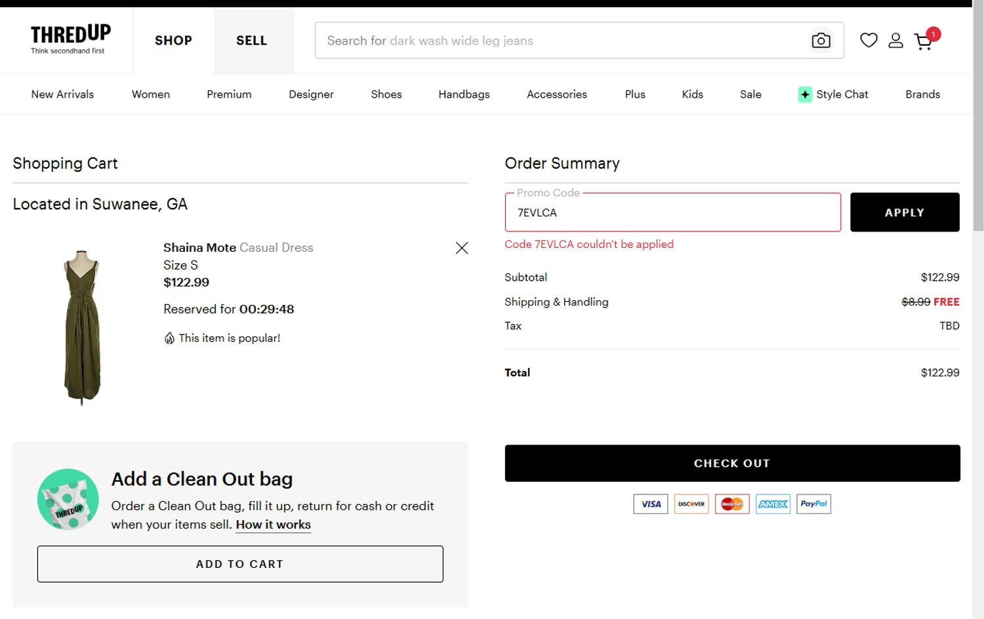This screenshot has height=619, width=984.
Task: Open the shopping cart icon
Action: tap(924, 41)
